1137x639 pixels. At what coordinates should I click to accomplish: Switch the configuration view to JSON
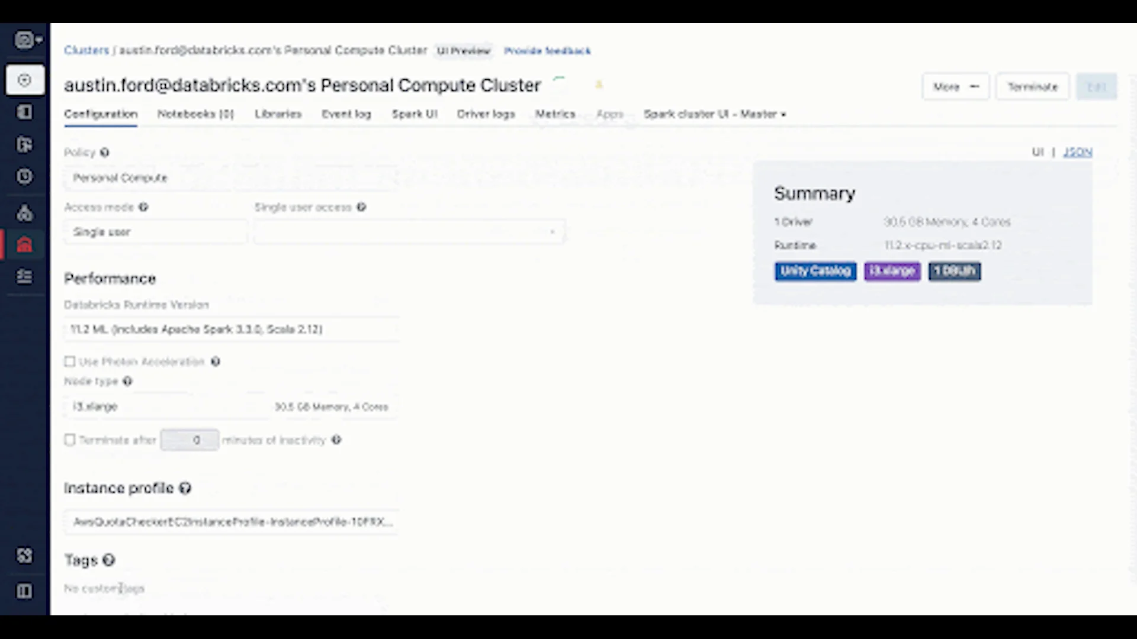point(1077,152)
